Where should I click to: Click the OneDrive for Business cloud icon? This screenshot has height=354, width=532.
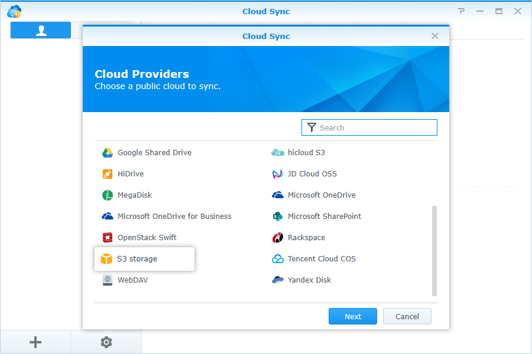pyautogui.click(x=108, y=216)
